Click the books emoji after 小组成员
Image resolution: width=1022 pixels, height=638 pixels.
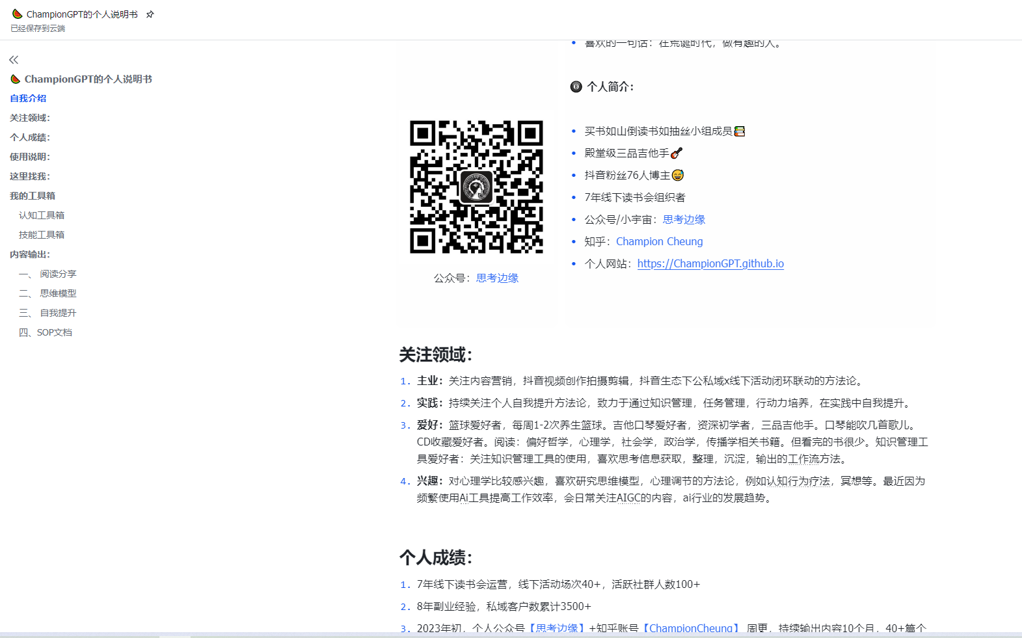tap(740, 131)
